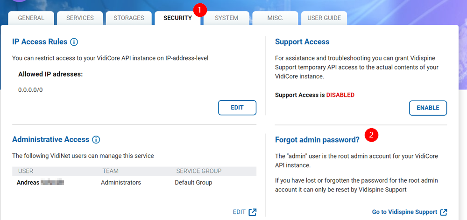Click info icon next to IP Access Rules
This screenshot has width=467, height=220.
tap(74, 42)
